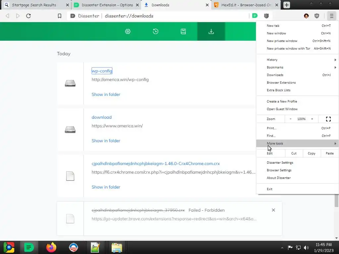
Task: Expand the Bookmarks submenu
Action: pyautogui.click(x=298, y=67)
